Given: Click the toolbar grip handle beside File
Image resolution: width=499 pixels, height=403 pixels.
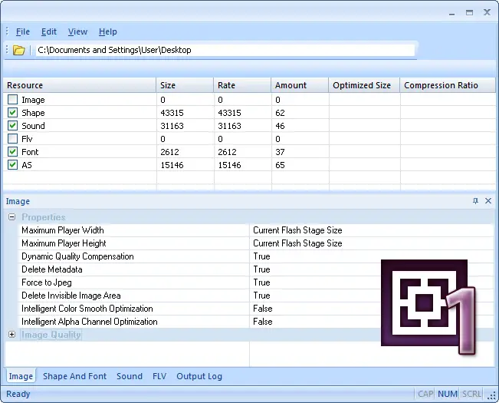Looking at the screenshot, I should (7, 31).
